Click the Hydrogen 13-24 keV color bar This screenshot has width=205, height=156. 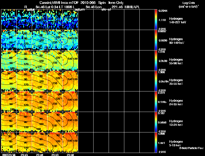[x=156, y=122]
